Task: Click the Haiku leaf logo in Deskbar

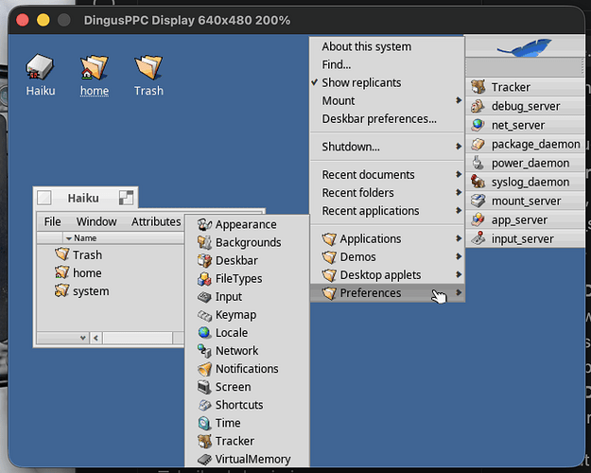Action: coord(524,47)
